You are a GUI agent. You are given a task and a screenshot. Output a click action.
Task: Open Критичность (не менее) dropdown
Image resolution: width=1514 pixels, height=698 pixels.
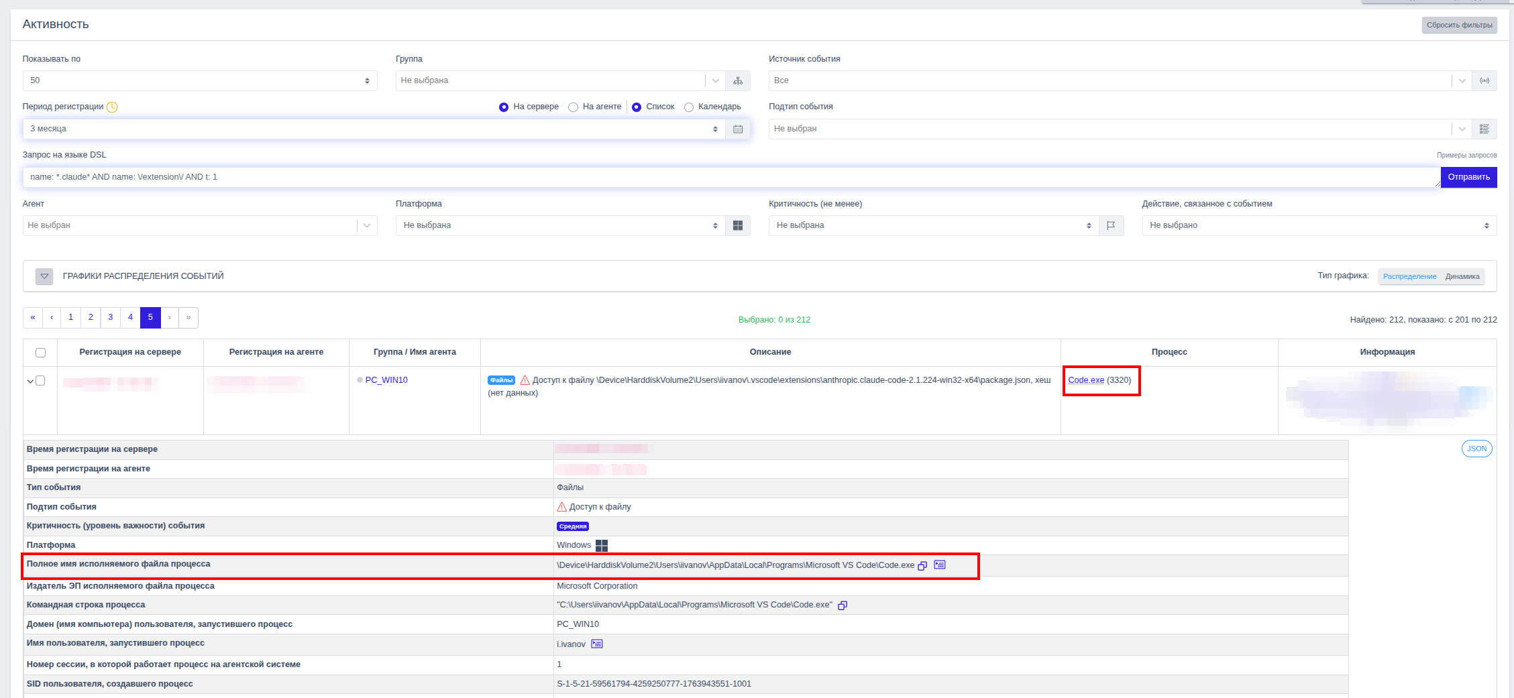pos(934,225)
